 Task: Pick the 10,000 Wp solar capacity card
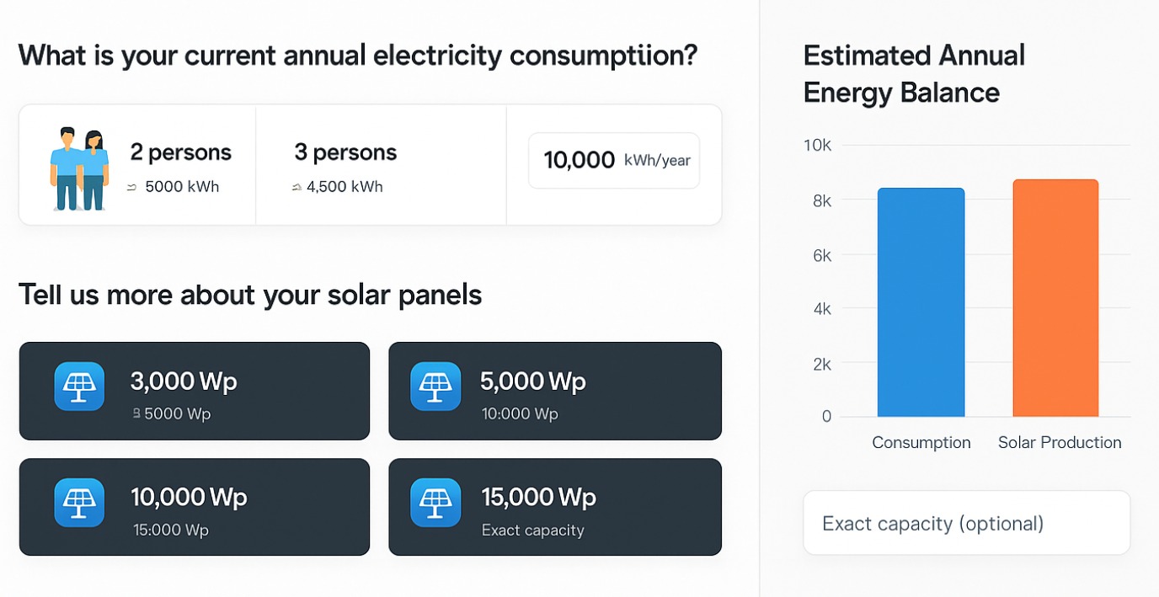click(x=194, y=507)
